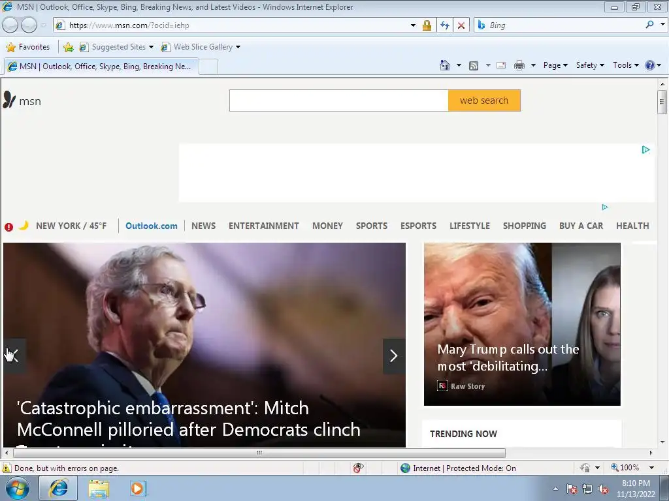
Task: Click the red alert icon beside weather
Action: [x=8, y=227]
